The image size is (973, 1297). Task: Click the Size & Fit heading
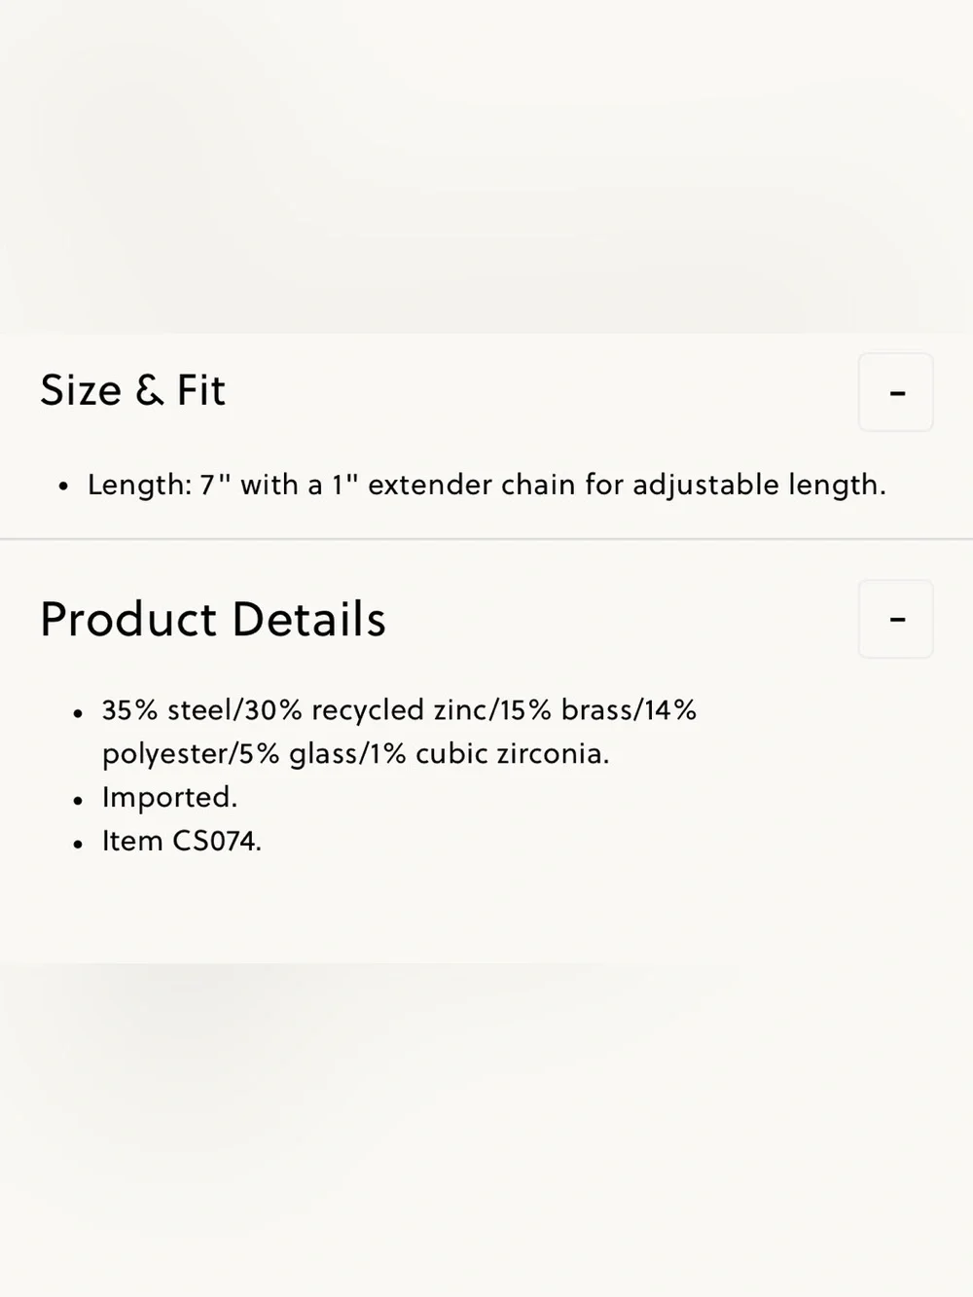coord(133,390)
